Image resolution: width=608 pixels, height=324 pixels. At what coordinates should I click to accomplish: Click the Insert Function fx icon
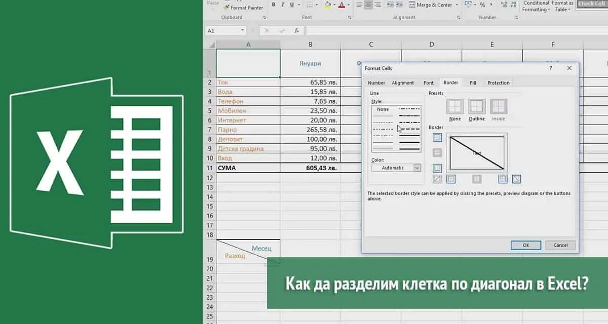296,30
